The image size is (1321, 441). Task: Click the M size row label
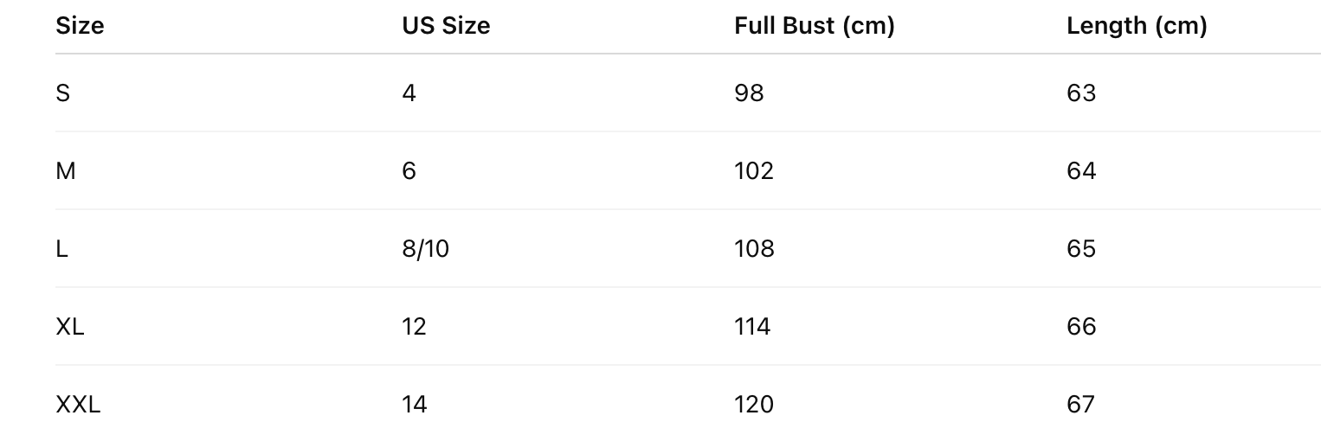click(x=66, y=170)
